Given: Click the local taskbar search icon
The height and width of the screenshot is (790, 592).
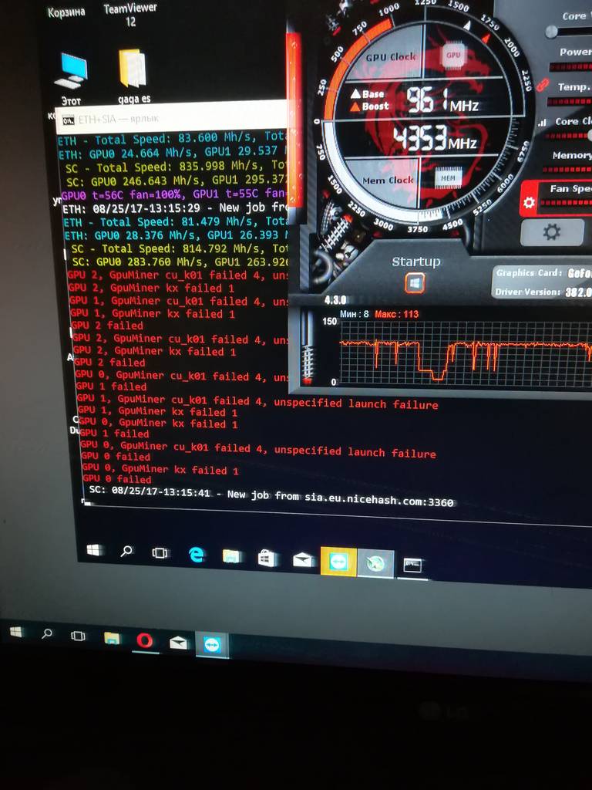Looking at the screenshot, I should coord(47,633).
